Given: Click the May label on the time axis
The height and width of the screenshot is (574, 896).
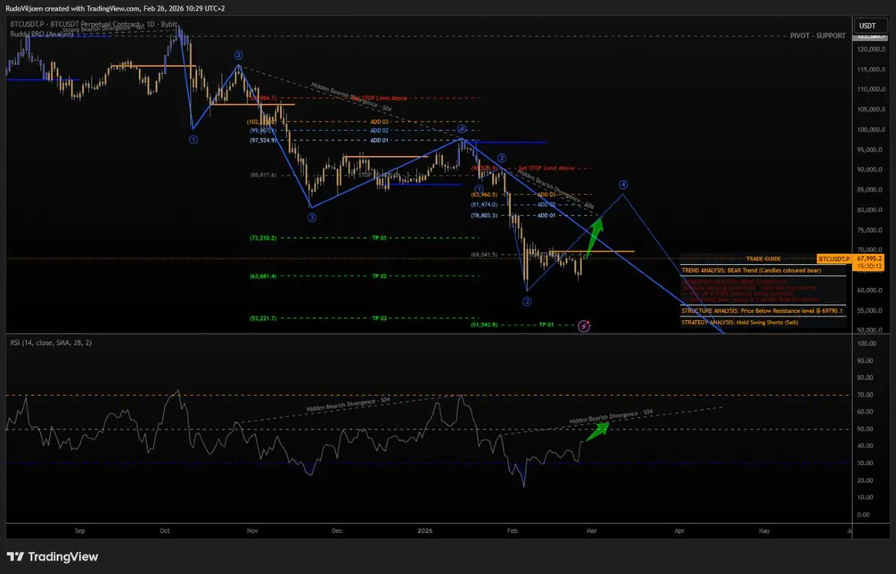Looking at the screenshot, I should pyautogui.click(x=764, y=531).
